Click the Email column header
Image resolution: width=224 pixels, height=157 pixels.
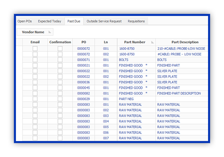click(35, 42)
